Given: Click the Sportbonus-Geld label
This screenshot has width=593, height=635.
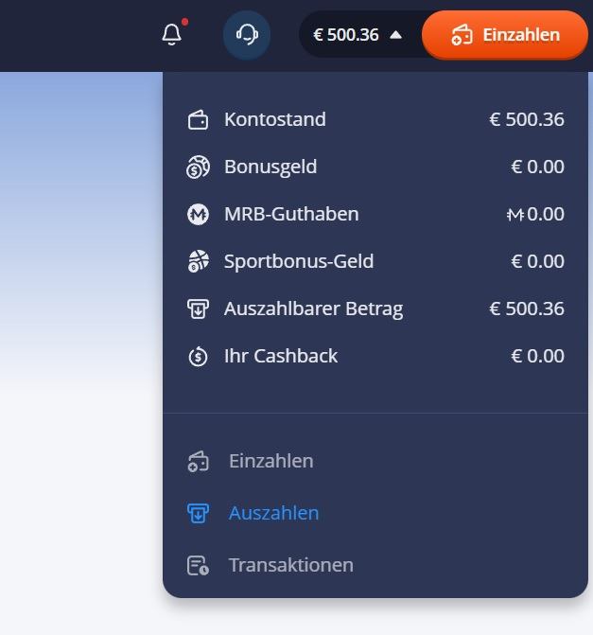Looking at the screenshot, I should 299,262.
